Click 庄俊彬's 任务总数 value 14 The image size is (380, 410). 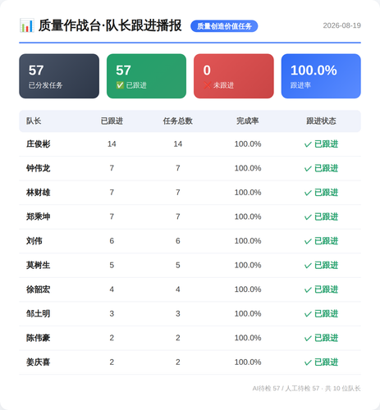click(178, 144)
